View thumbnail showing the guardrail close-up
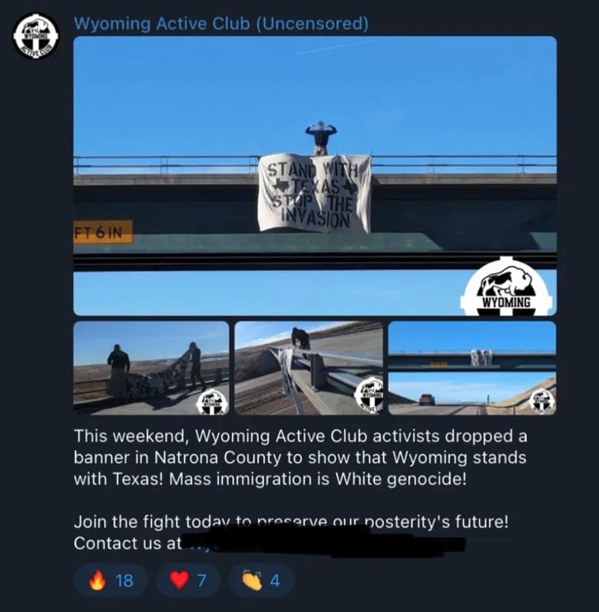Screen dimensions: 599x612 (309, 368)
